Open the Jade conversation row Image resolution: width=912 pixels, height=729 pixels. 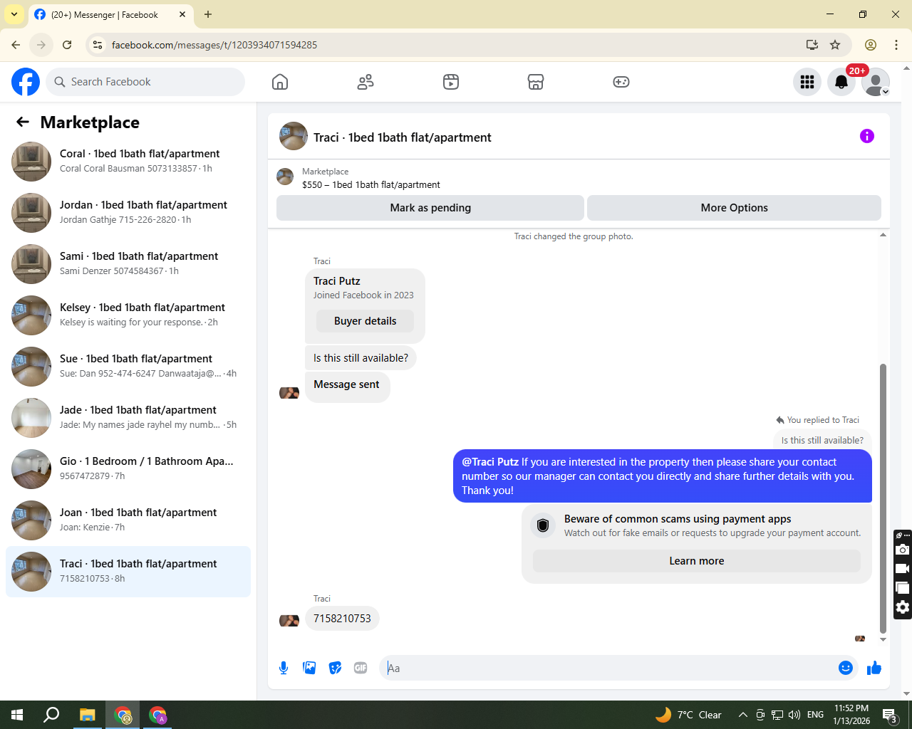click(128, 418)
